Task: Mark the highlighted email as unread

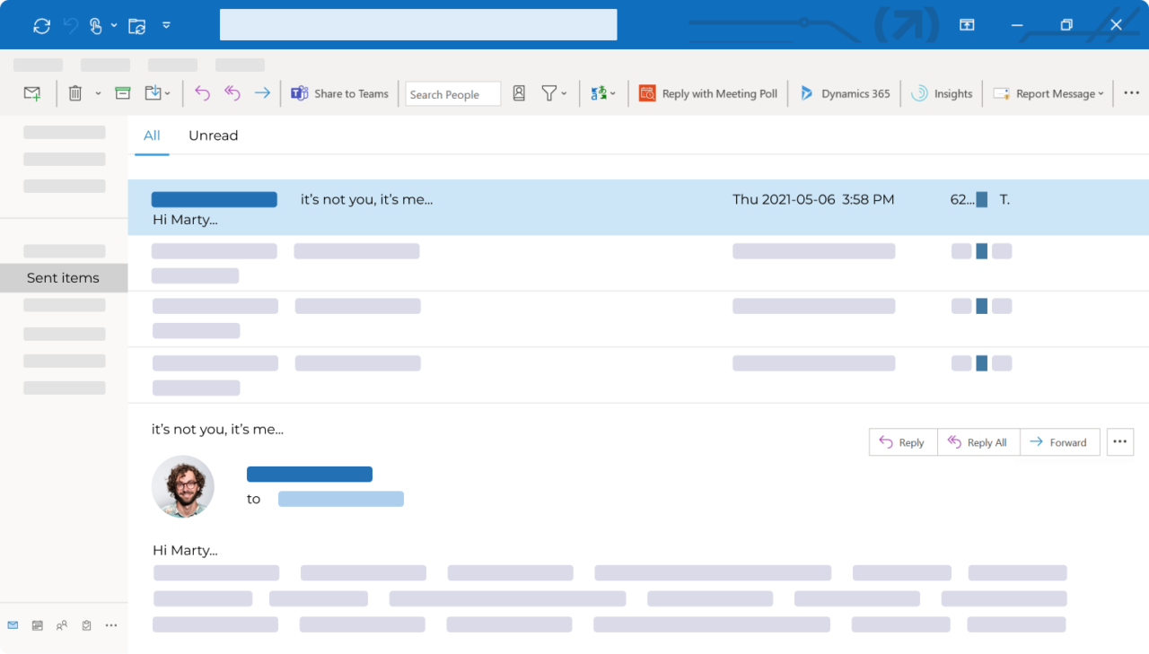Action: [980, 199]
